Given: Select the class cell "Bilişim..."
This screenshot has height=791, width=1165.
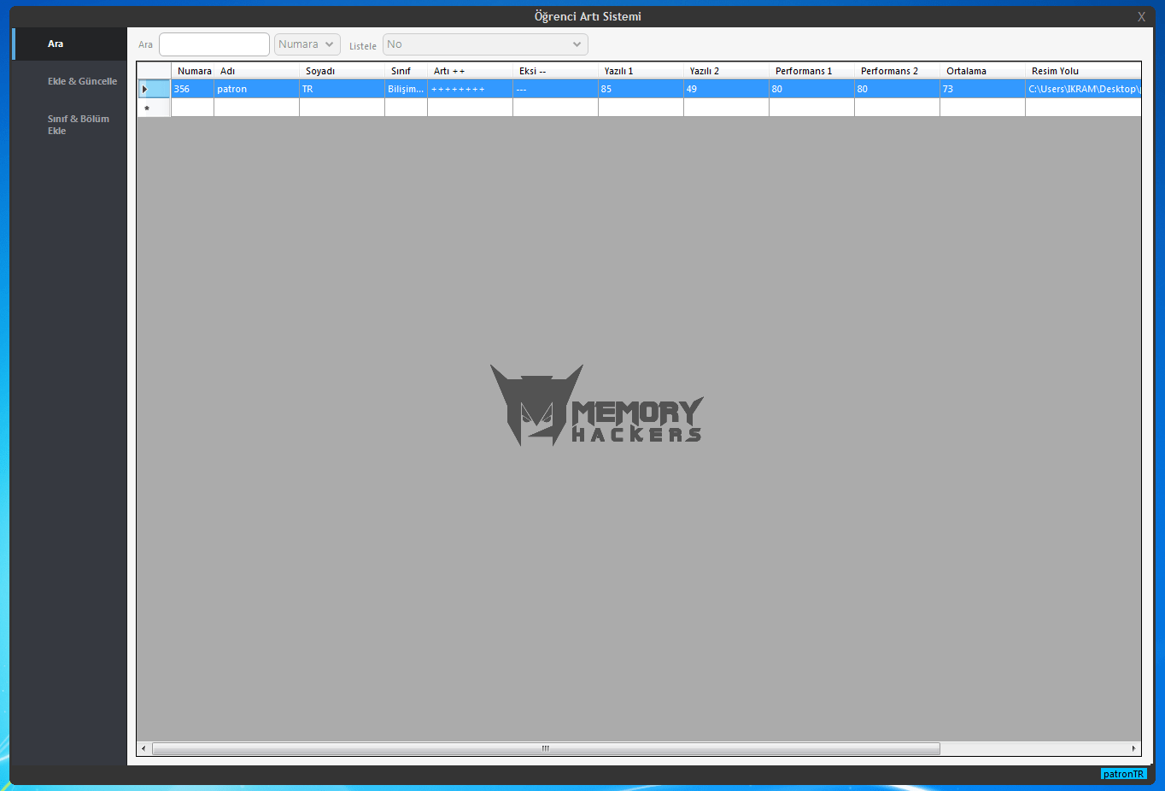Looking at the screenshot, I should [407, 89].
